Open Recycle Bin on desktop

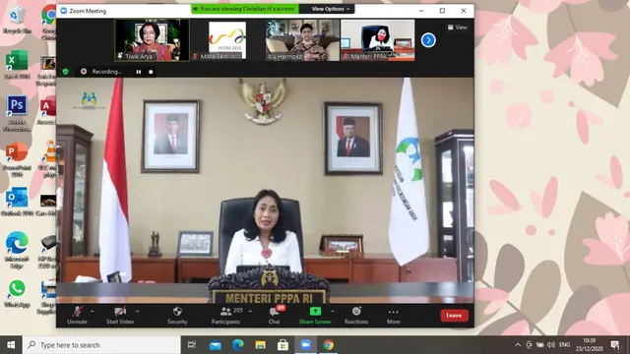point(17,20)
